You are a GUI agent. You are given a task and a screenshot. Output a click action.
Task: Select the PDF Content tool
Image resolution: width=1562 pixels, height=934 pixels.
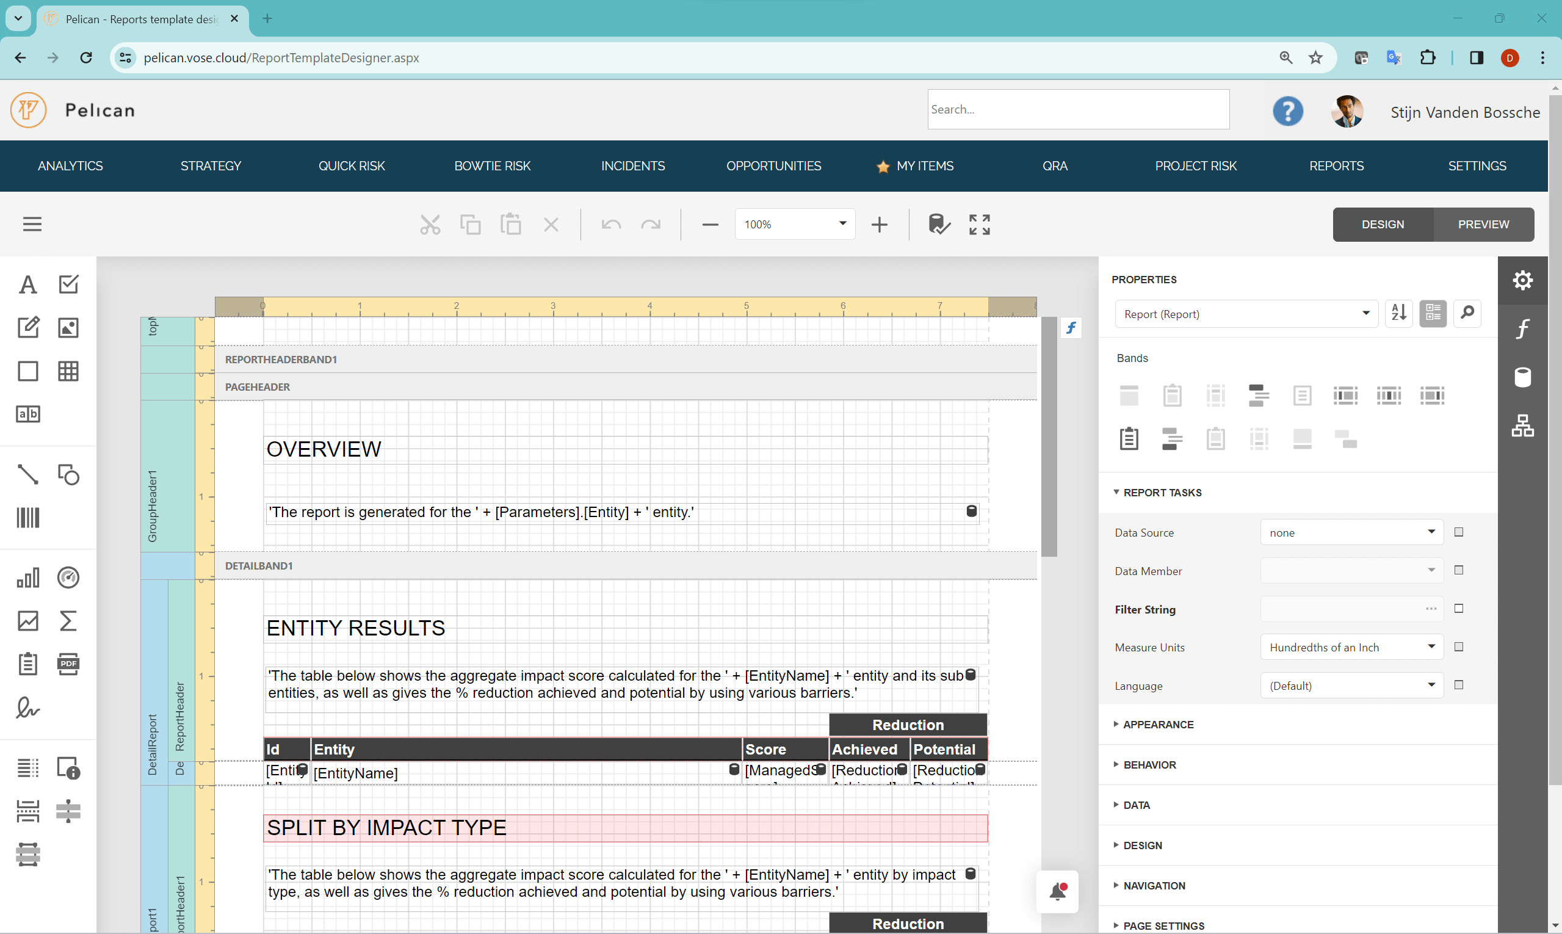68,664
